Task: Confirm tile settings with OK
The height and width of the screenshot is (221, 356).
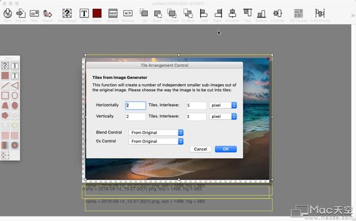Action: (x=226, y=149)
